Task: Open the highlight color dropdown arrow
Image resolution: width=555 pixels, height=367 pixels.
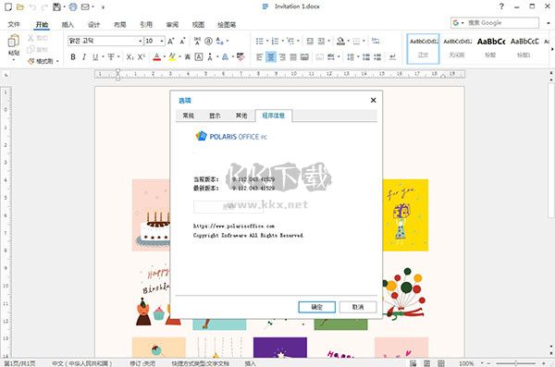Action: point(179,57)
